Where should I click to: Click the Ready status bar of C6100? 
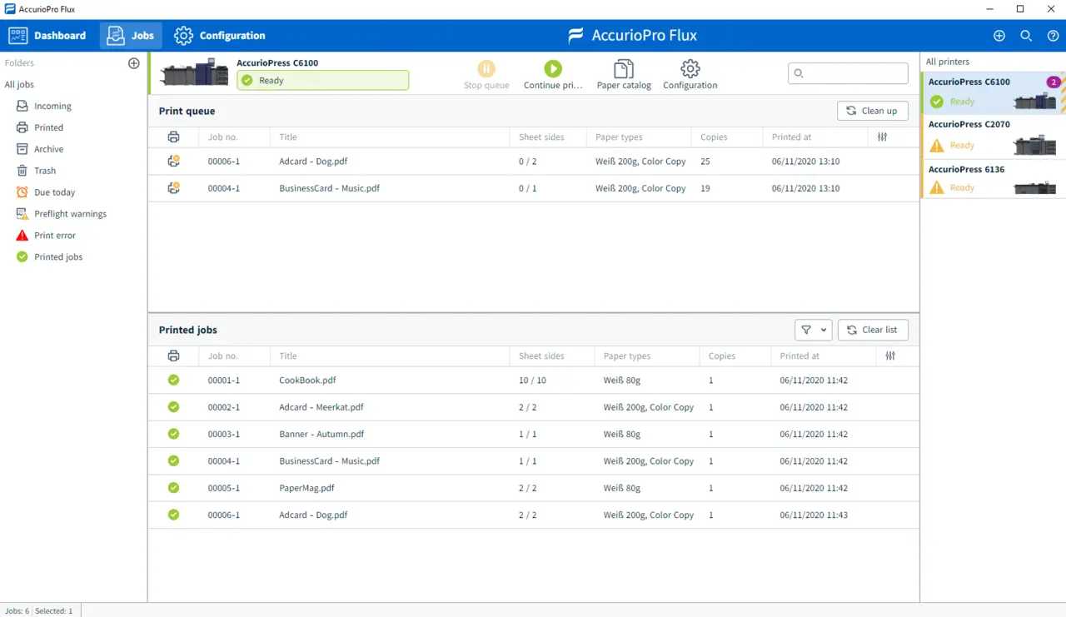pyautogui.click(x=323, y=81)
